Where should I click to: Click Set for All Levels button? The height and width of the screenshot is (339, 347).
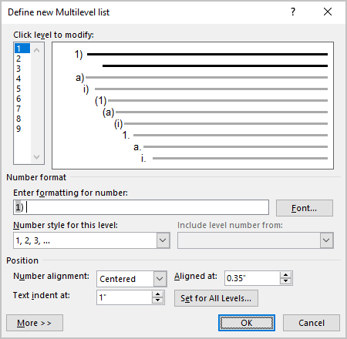[216, 298]
